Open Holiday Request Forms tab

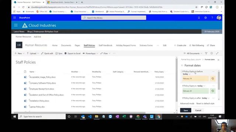click(126, 45)
